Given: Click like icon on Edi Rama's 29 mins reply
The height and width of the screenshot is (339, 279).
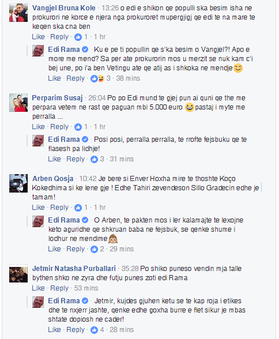Looking at the screenshot, I should (x=94, y=249).
